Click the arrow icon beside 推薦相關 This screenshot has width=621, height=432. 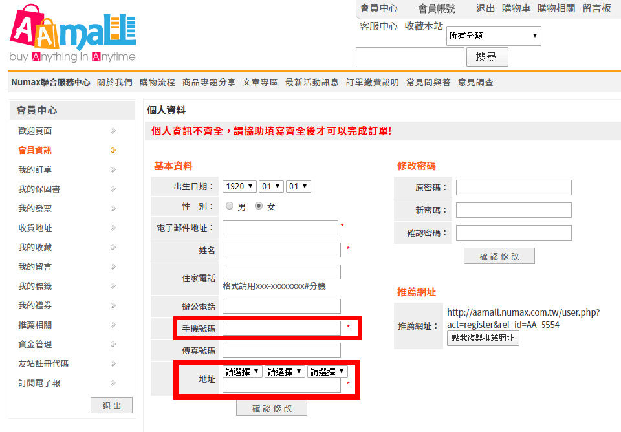(x=113, y=325)
